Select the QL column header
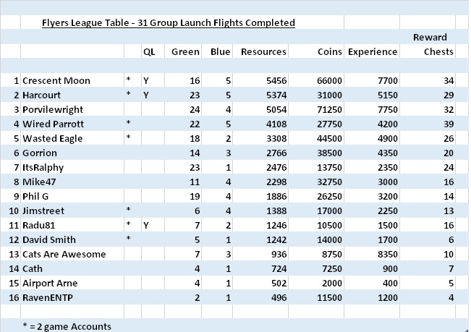 coord(149,52)
